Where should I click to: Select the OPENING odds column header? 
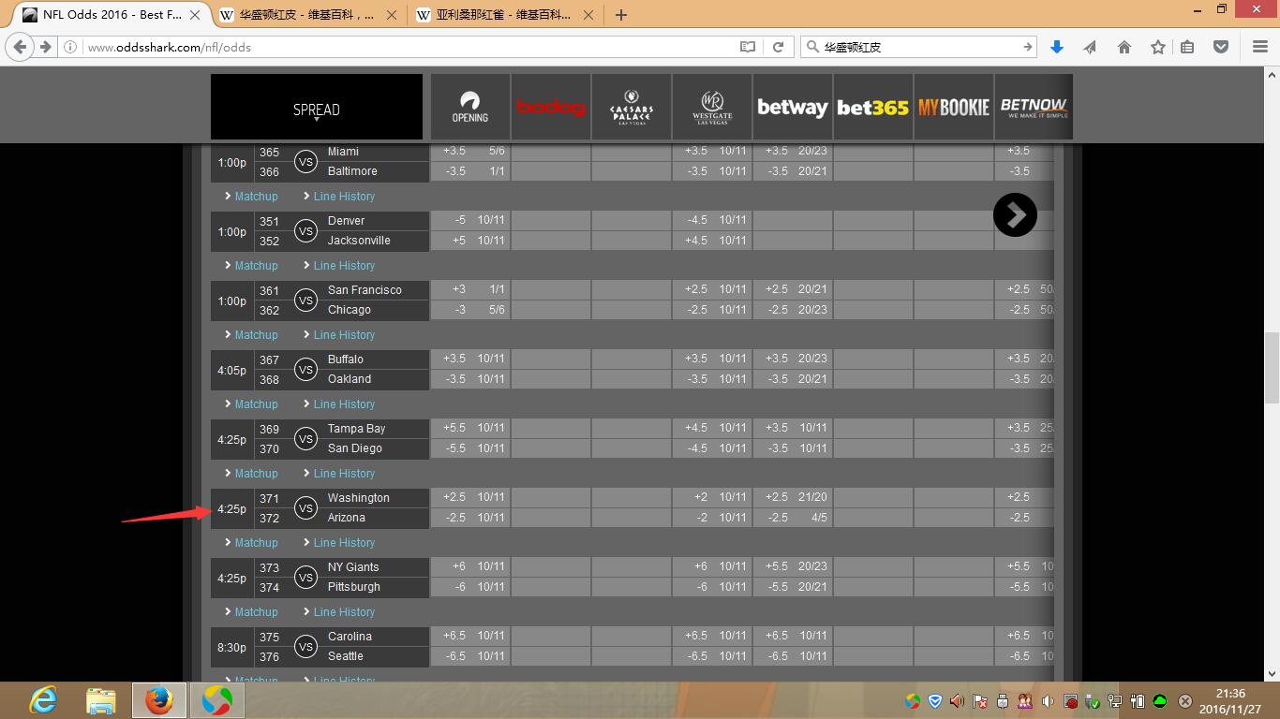pos(470,107)
